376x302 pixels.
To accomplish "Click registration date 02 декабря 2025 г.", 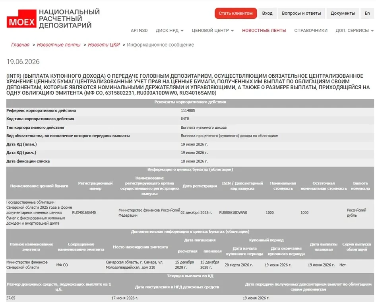I will 196,212.
